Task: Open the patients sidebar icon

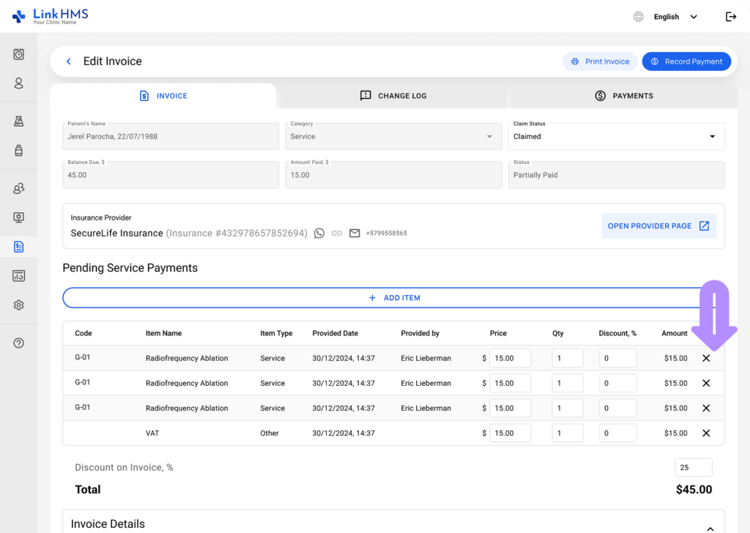Action: point(18,83)
